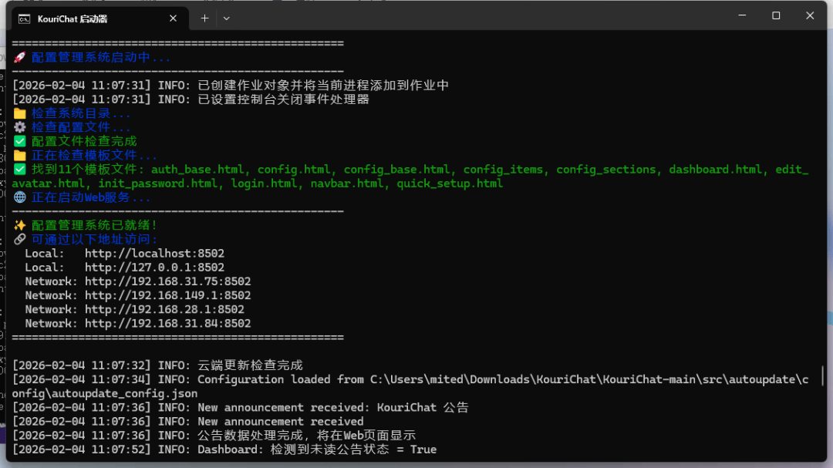Click the file name config.html
The height and width of the screenshot is (468, 833).
(294, 170)
